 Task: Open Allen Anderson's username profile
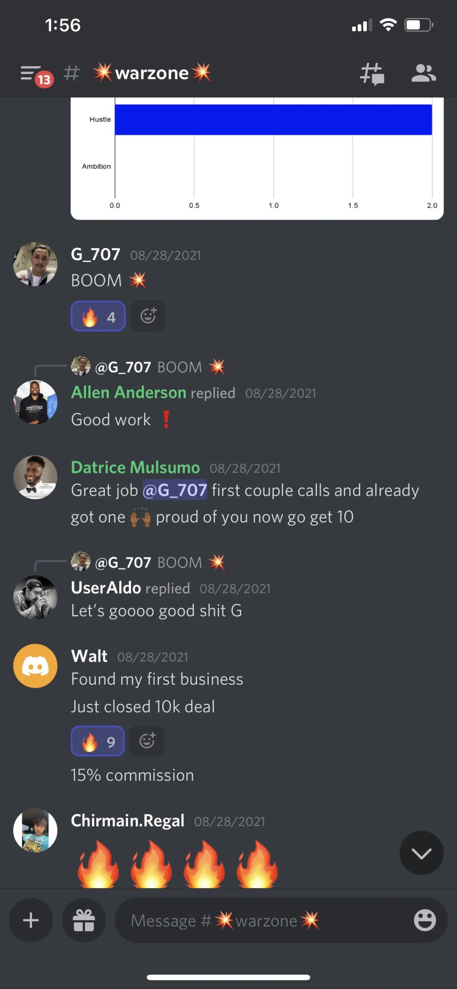[x=129, y=392]
